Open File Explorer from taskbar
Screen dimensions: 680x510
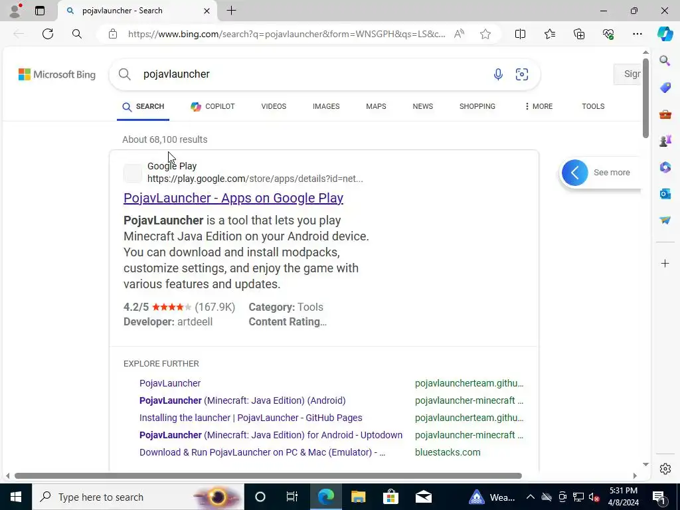358,497
